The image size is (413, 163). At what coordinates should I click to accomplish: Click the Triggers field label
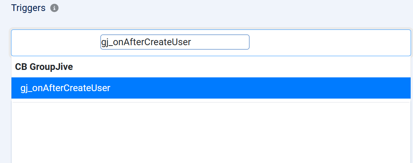(x=28, y=8)
